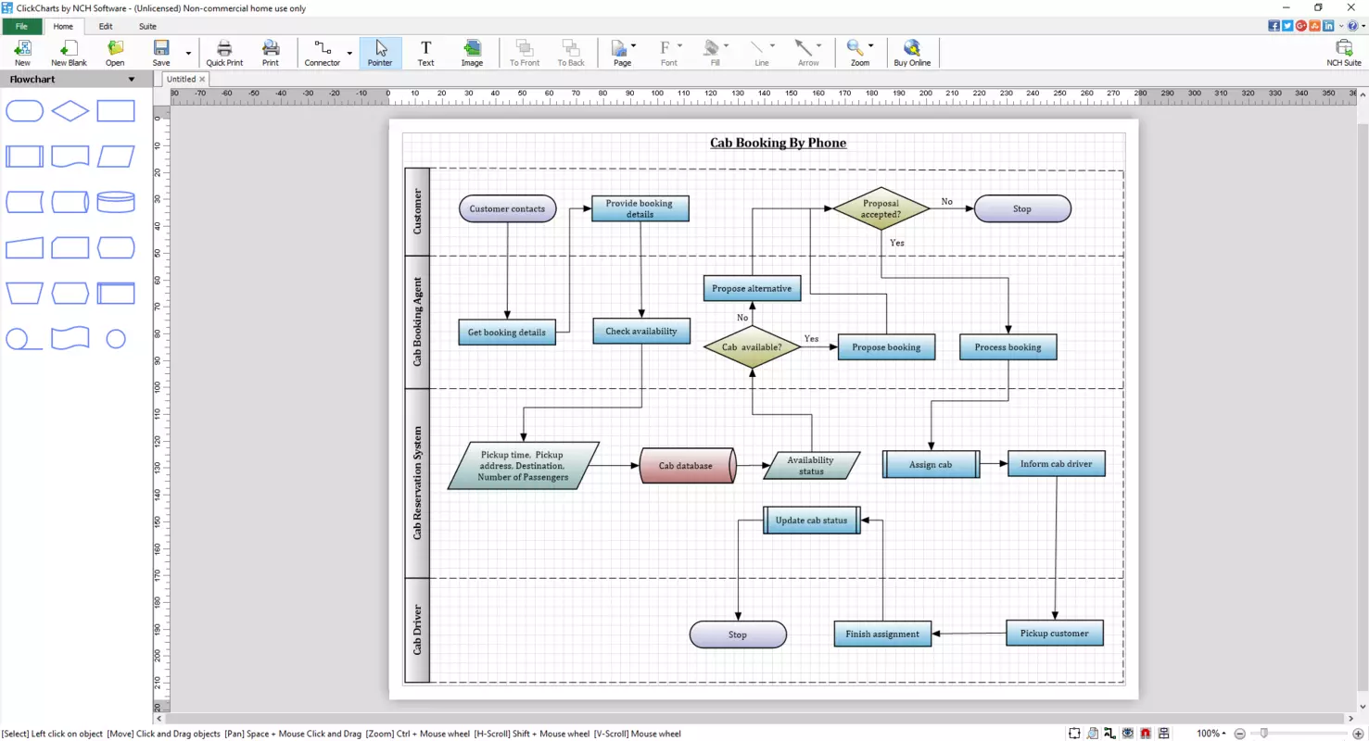1369x741 pixels.
Task: Share on Twitter icon
Action: coord(1287,26)
